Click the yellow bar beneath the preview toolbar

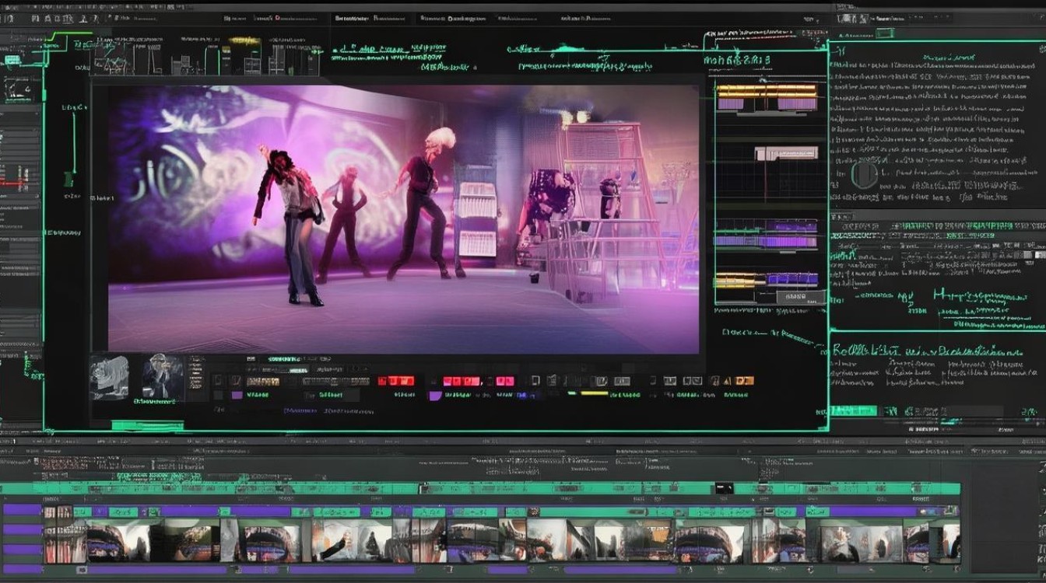click(x=594, y=393)
